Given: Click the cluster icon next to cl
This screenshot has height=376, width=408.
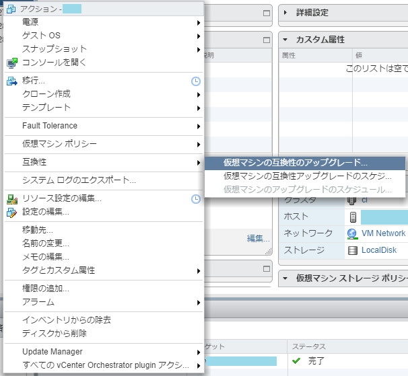Looking at the screenshot, I should (x=351, y=200).
